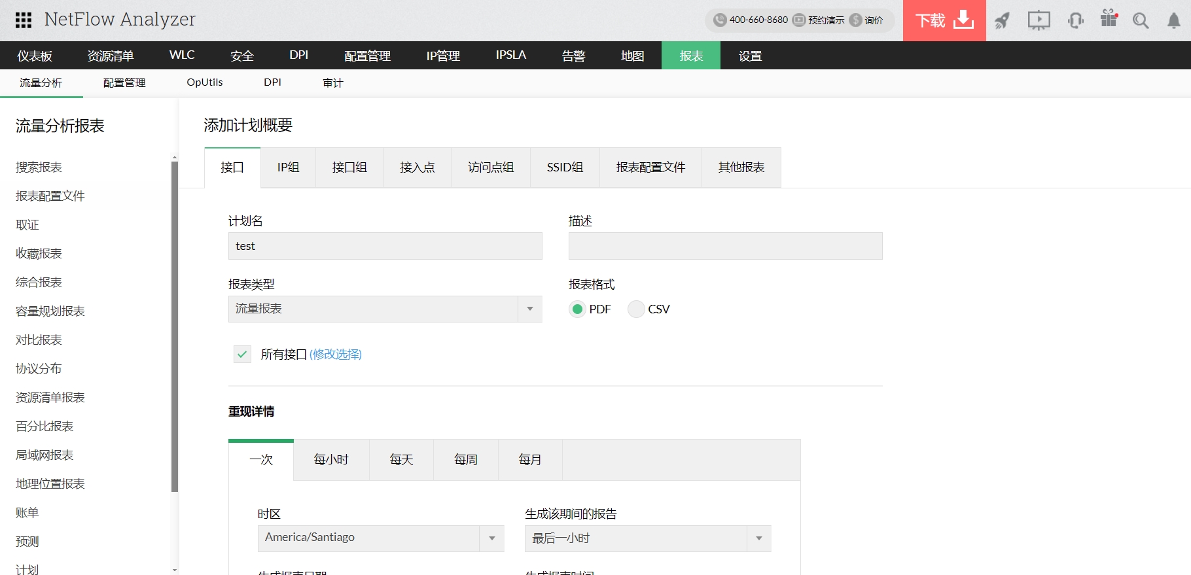Screen dimensions: 1191x575
Task: Select the 其他报表 tab
Action: (x=741, y=167)
